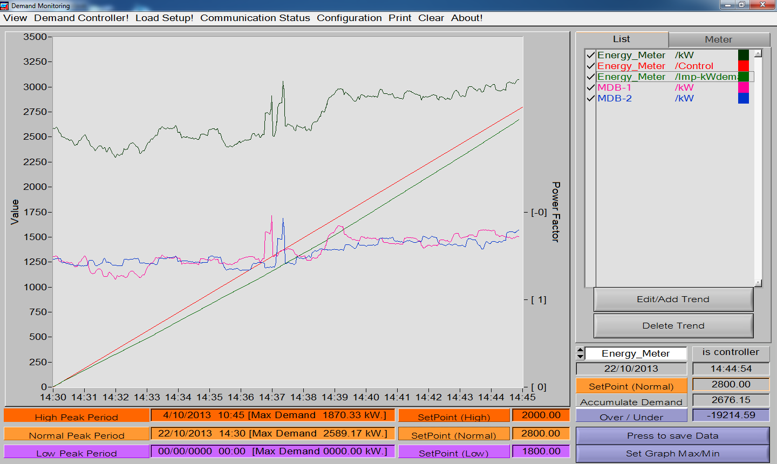Uncheck the MDB-2 /kW trend
777x464 pixels.
pos(590,98)
